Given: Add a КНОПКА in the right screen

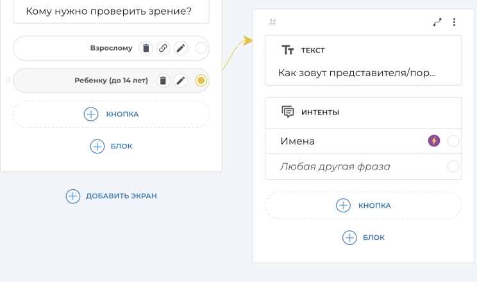Looking at the screenshot, I should point(364,205).
